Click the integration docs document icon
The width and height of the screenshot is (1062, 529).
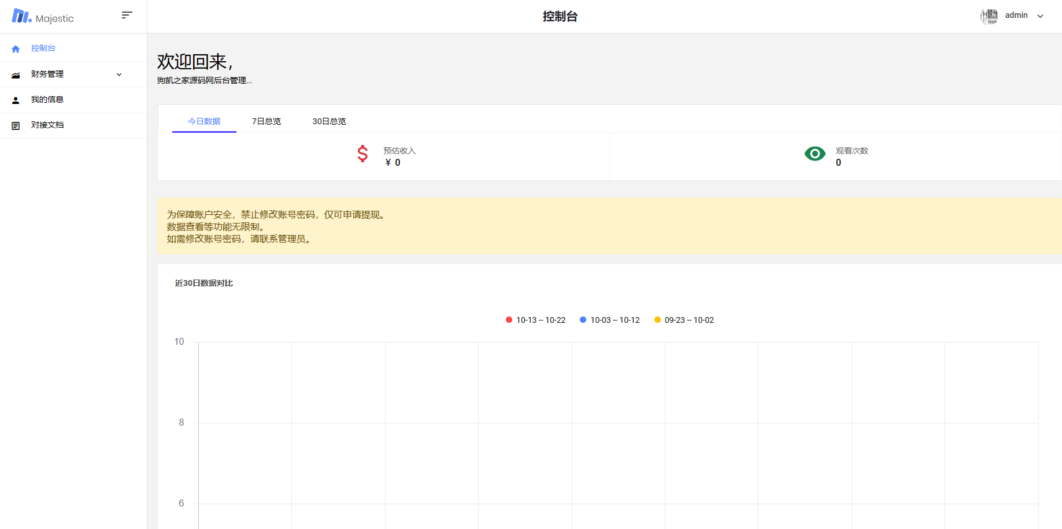16,125
